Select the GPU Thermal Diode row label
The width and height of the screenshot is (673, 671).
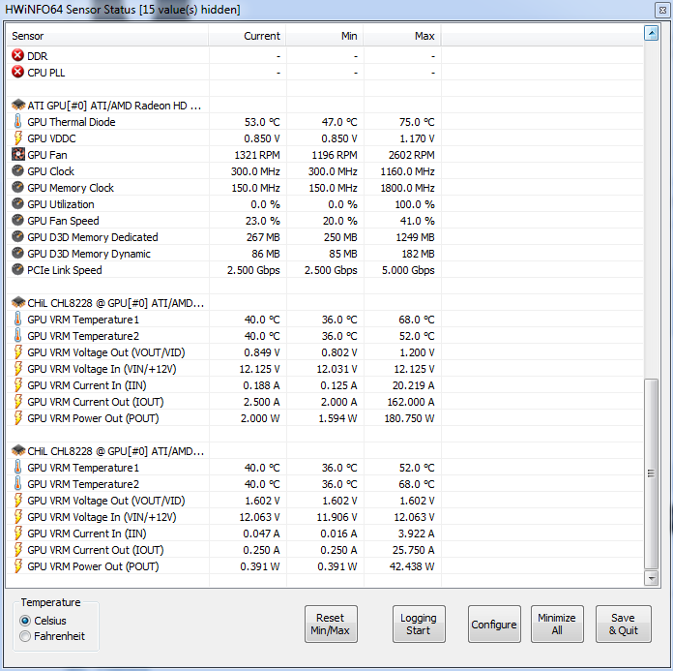point(72,122)
